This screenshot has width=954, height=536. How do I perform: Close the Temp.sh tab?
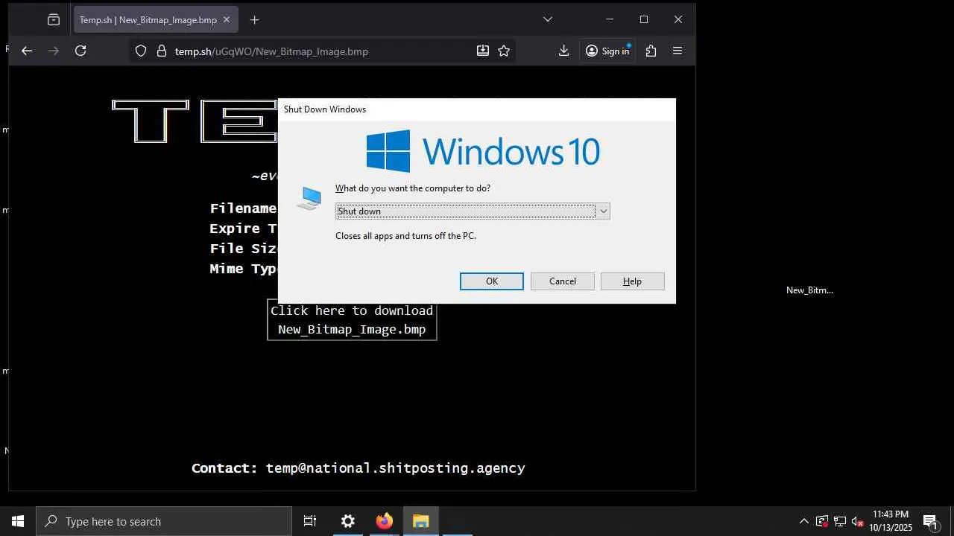coord(227,20)
